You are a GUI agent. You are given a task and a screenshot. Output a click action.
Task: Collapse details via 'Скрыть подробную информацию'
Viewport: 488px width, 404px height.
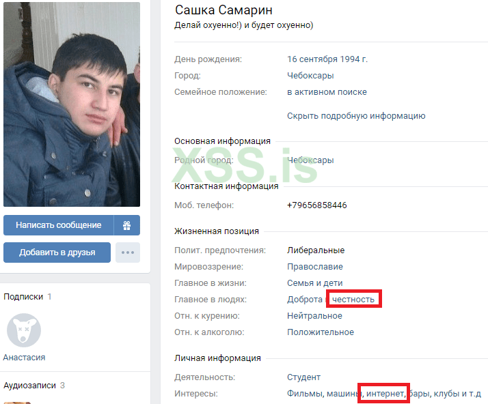click(356, 116)
